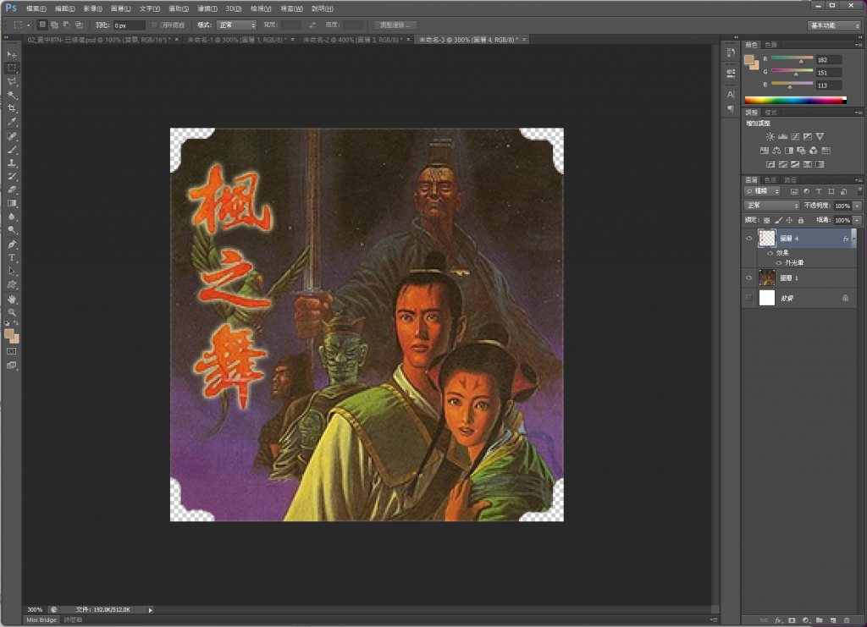The image size is (867, 627).
Task: Open the Color panel flyout menu
Action: click(x=859, y=45)
